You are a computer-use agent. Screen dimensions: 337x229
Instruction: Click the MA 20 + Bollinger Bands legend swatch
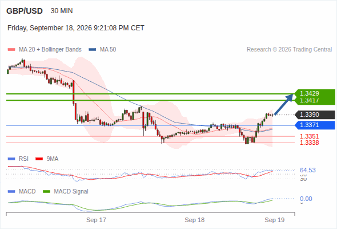[11, 50]
